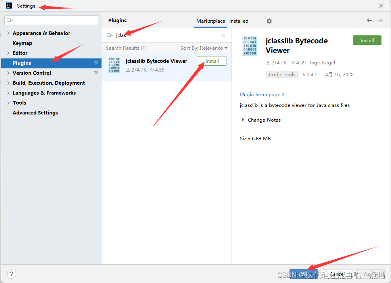Expand the Tools settings node
This screenshot has height=283, width=391.
(x=8, y=103)
